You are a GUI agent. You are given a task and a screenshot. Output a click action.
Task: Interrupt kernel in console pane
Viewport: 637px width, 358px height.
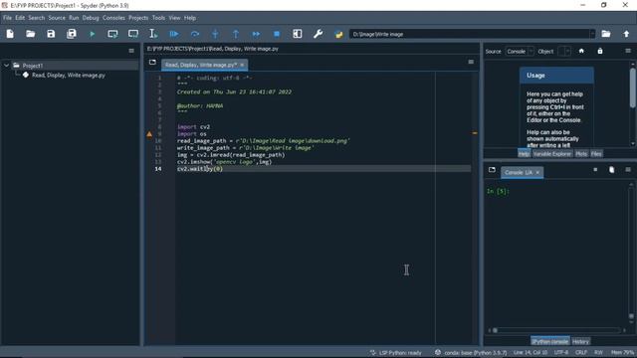[595, 170]
